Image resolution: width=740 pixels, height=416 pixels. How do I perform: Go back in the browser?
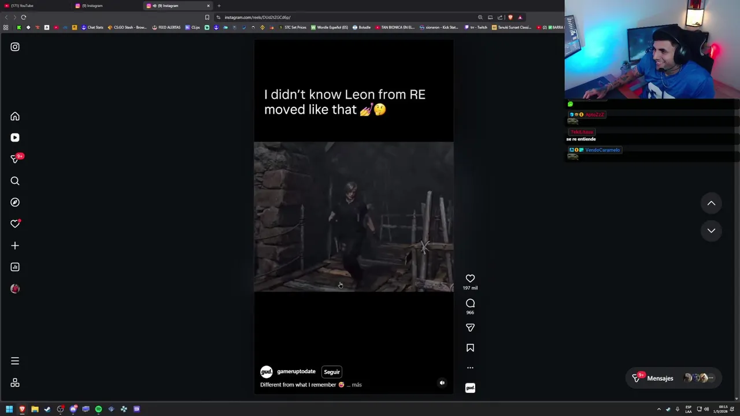click(x=6, y=17)
